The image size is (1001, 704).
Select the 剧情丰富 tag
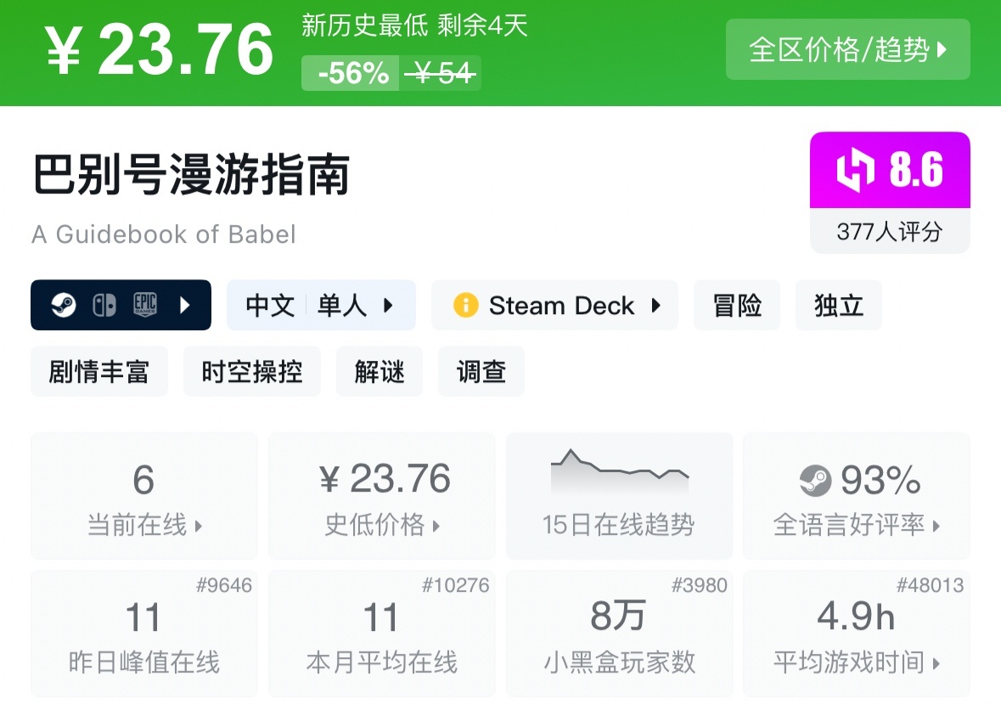pyautogui.click(x=99, y=371)
